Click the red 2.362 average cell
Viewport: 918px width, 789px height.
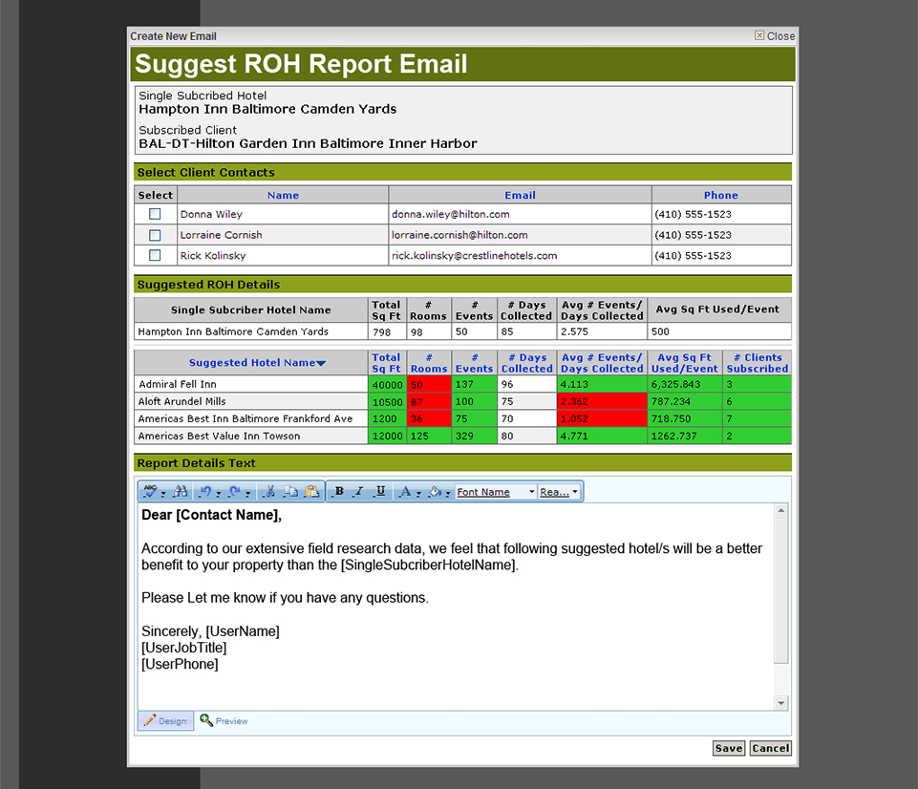[x=602, y=401]
